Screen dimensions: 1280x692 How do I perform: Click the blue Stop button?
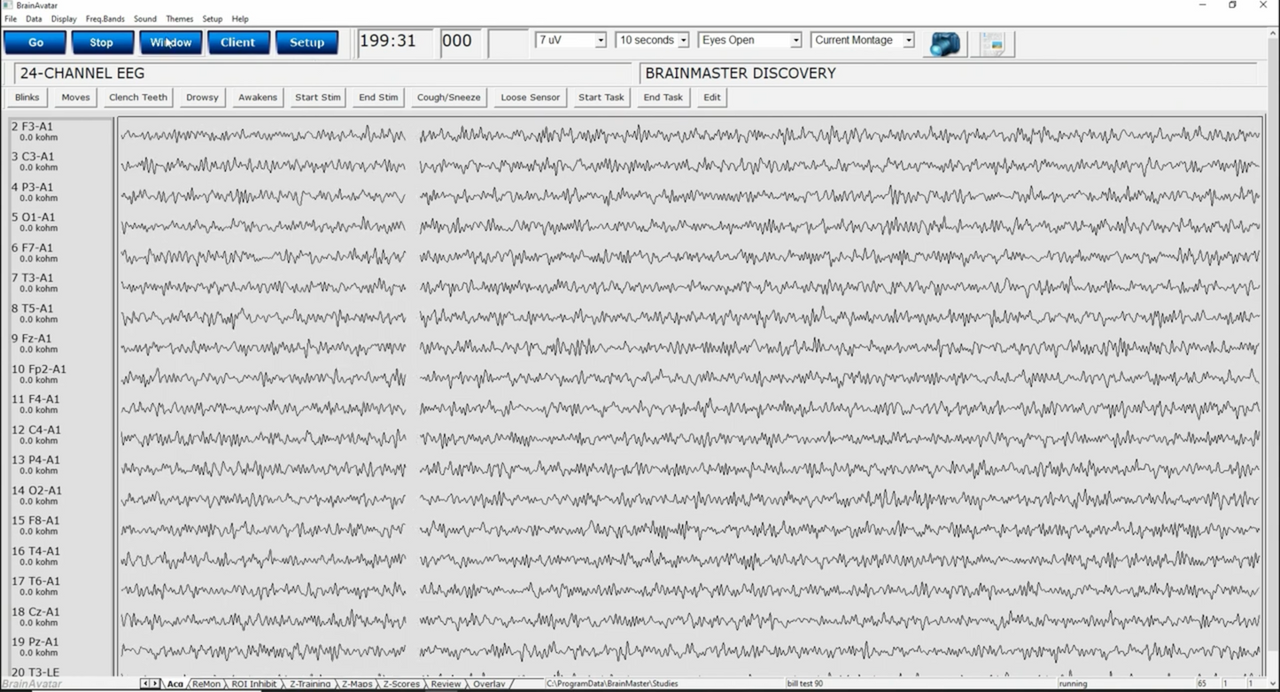click(x=102, y=43)
